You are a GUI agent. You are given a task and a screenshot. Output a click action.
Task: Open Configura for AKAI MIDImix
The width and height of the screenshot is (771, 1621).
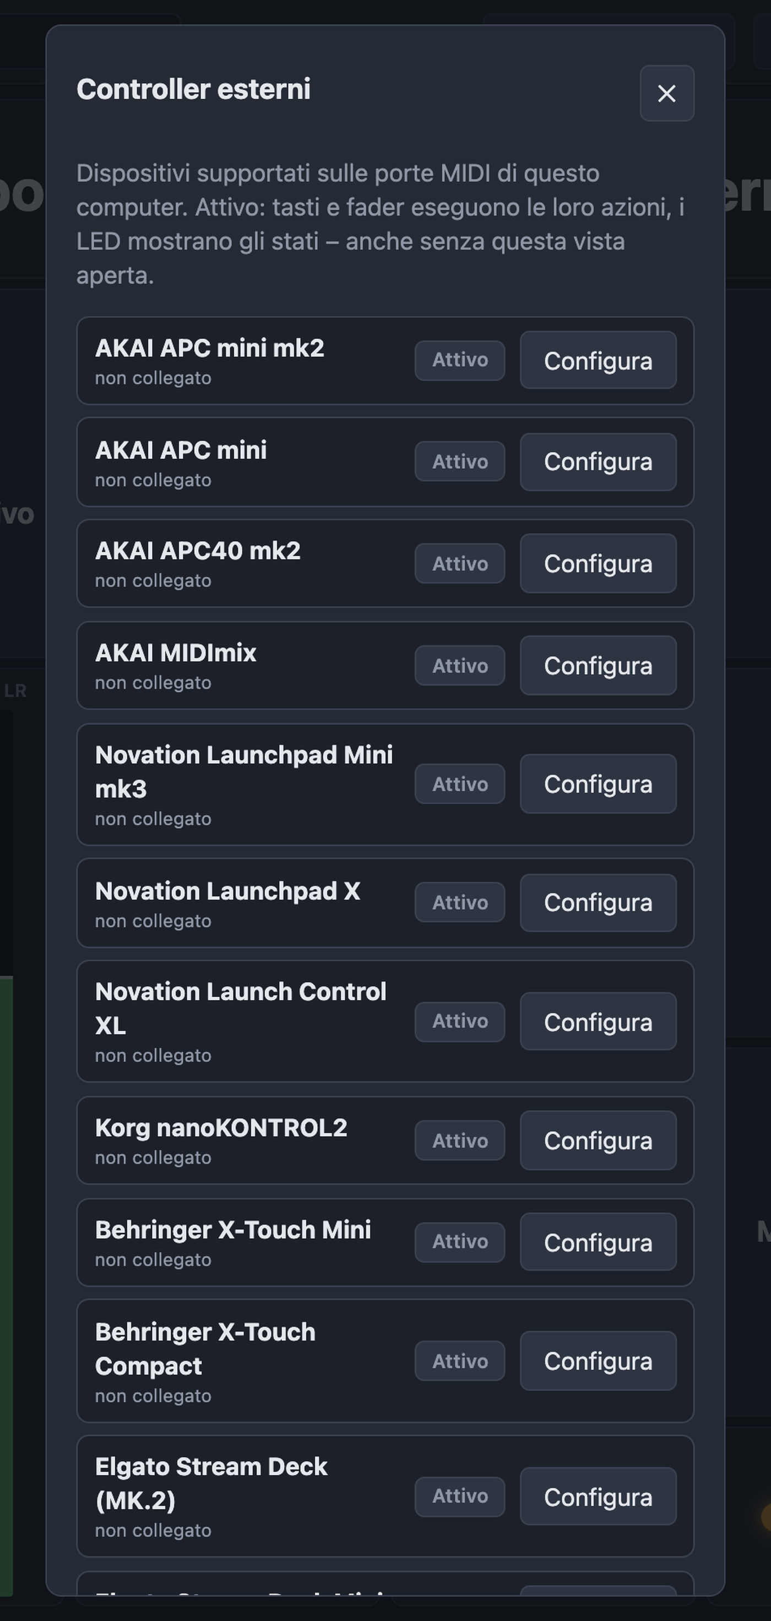click(x=598, y=665)
